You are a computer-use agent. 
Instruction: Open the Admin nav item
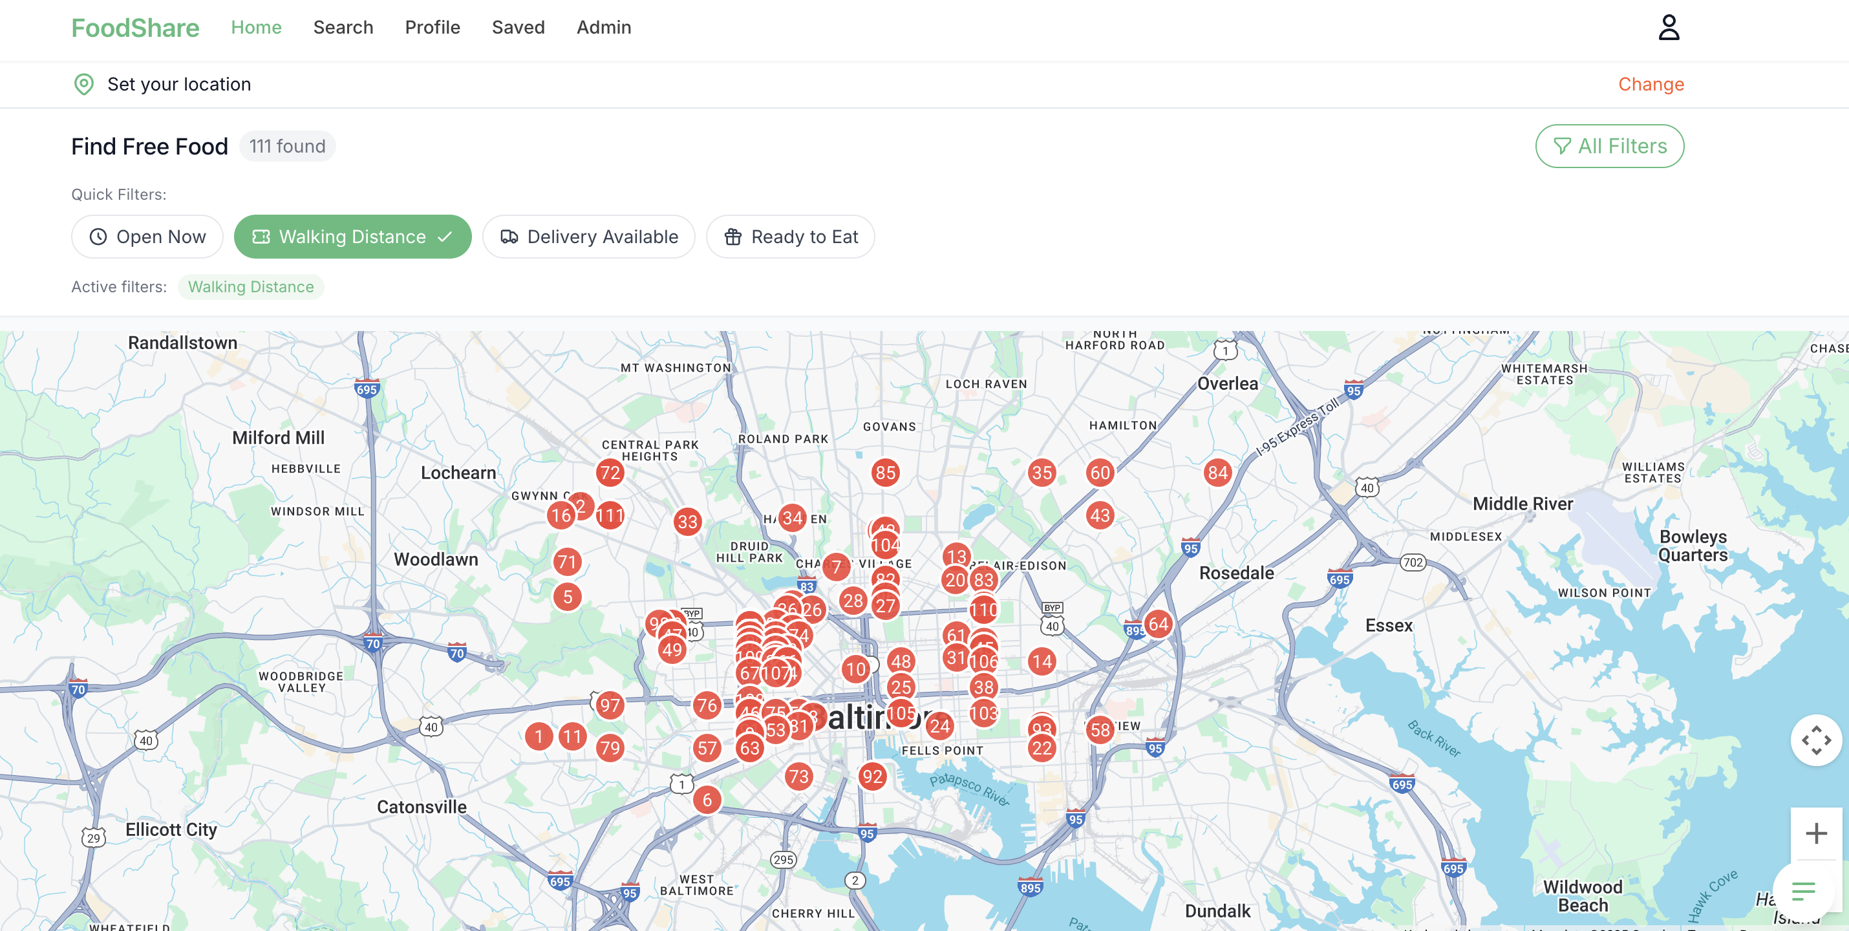tap(604, 27)
